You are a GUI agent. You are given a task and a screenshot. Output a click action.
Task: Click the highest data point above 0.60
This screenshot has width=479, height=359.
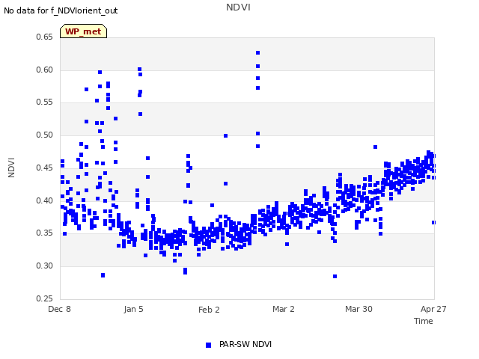(x=257, y=53)
